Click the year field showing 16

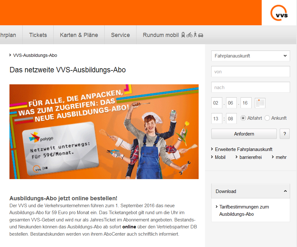[x=246, y=103]
